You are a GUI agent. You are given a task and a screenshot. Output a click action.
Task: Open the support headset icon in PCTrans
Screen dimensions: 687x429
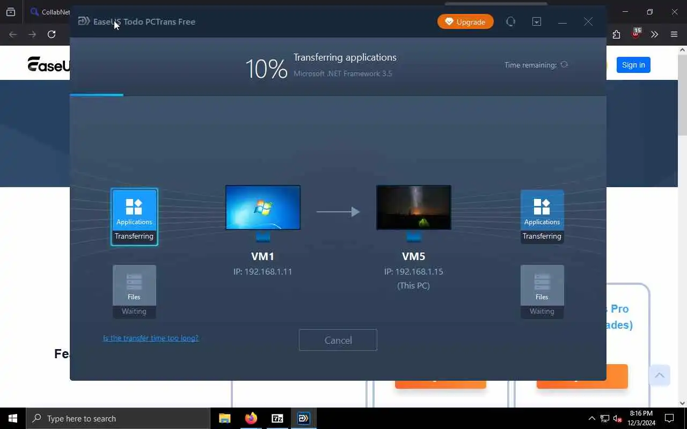510,21
